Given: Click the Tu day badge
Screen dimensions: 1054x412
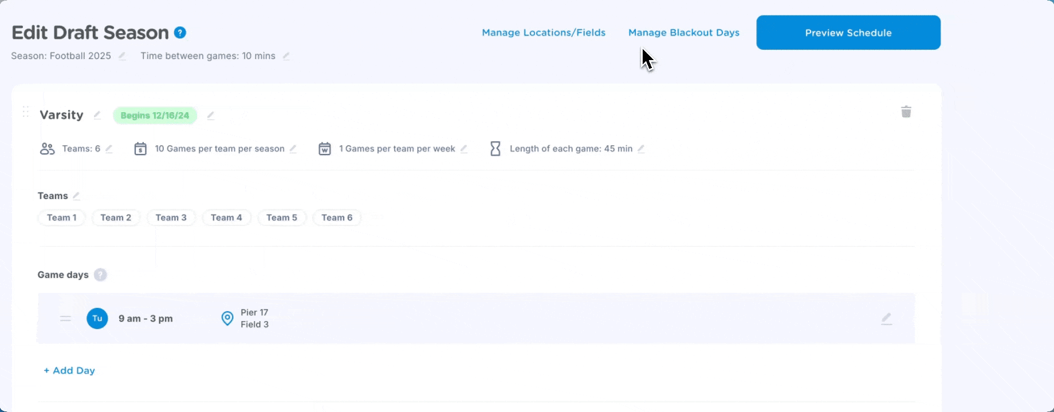Looking at the screenshot, I should click(97, 318).
